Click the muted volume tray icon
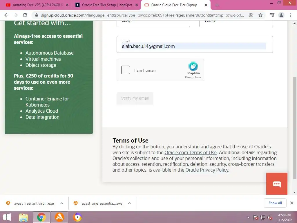The width and height of the screenshot is (297, 223). pos(270,217)
